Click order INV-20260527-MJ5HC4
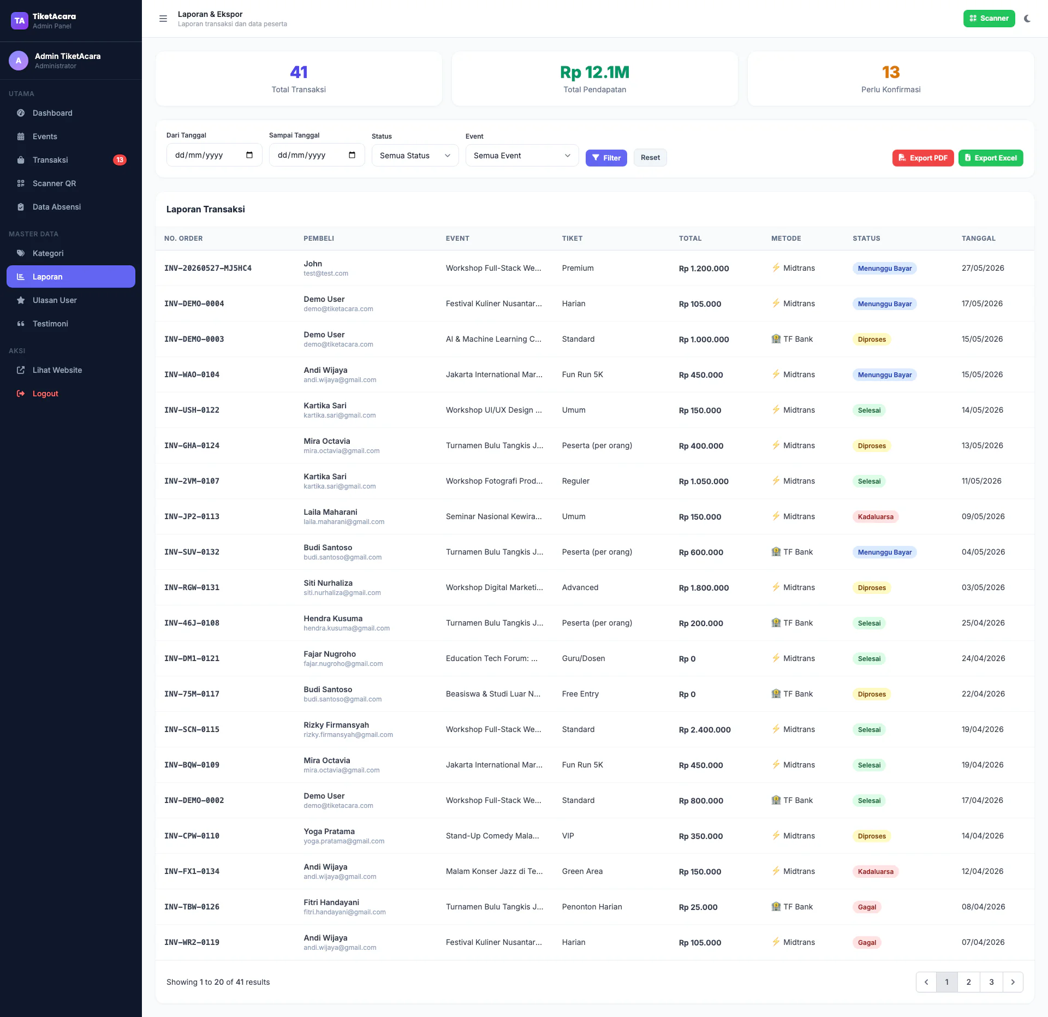 tap(208, 268)
